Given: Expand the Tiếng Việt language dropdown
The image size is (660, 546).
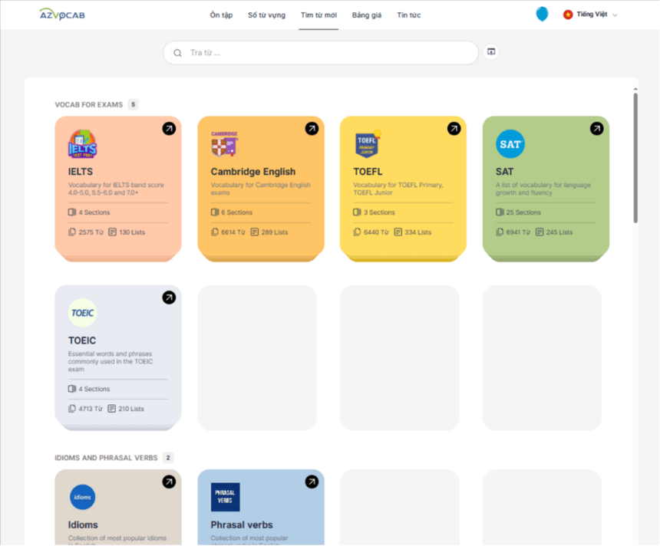Looking at the screenshot, I should click(x=591, y=15).
